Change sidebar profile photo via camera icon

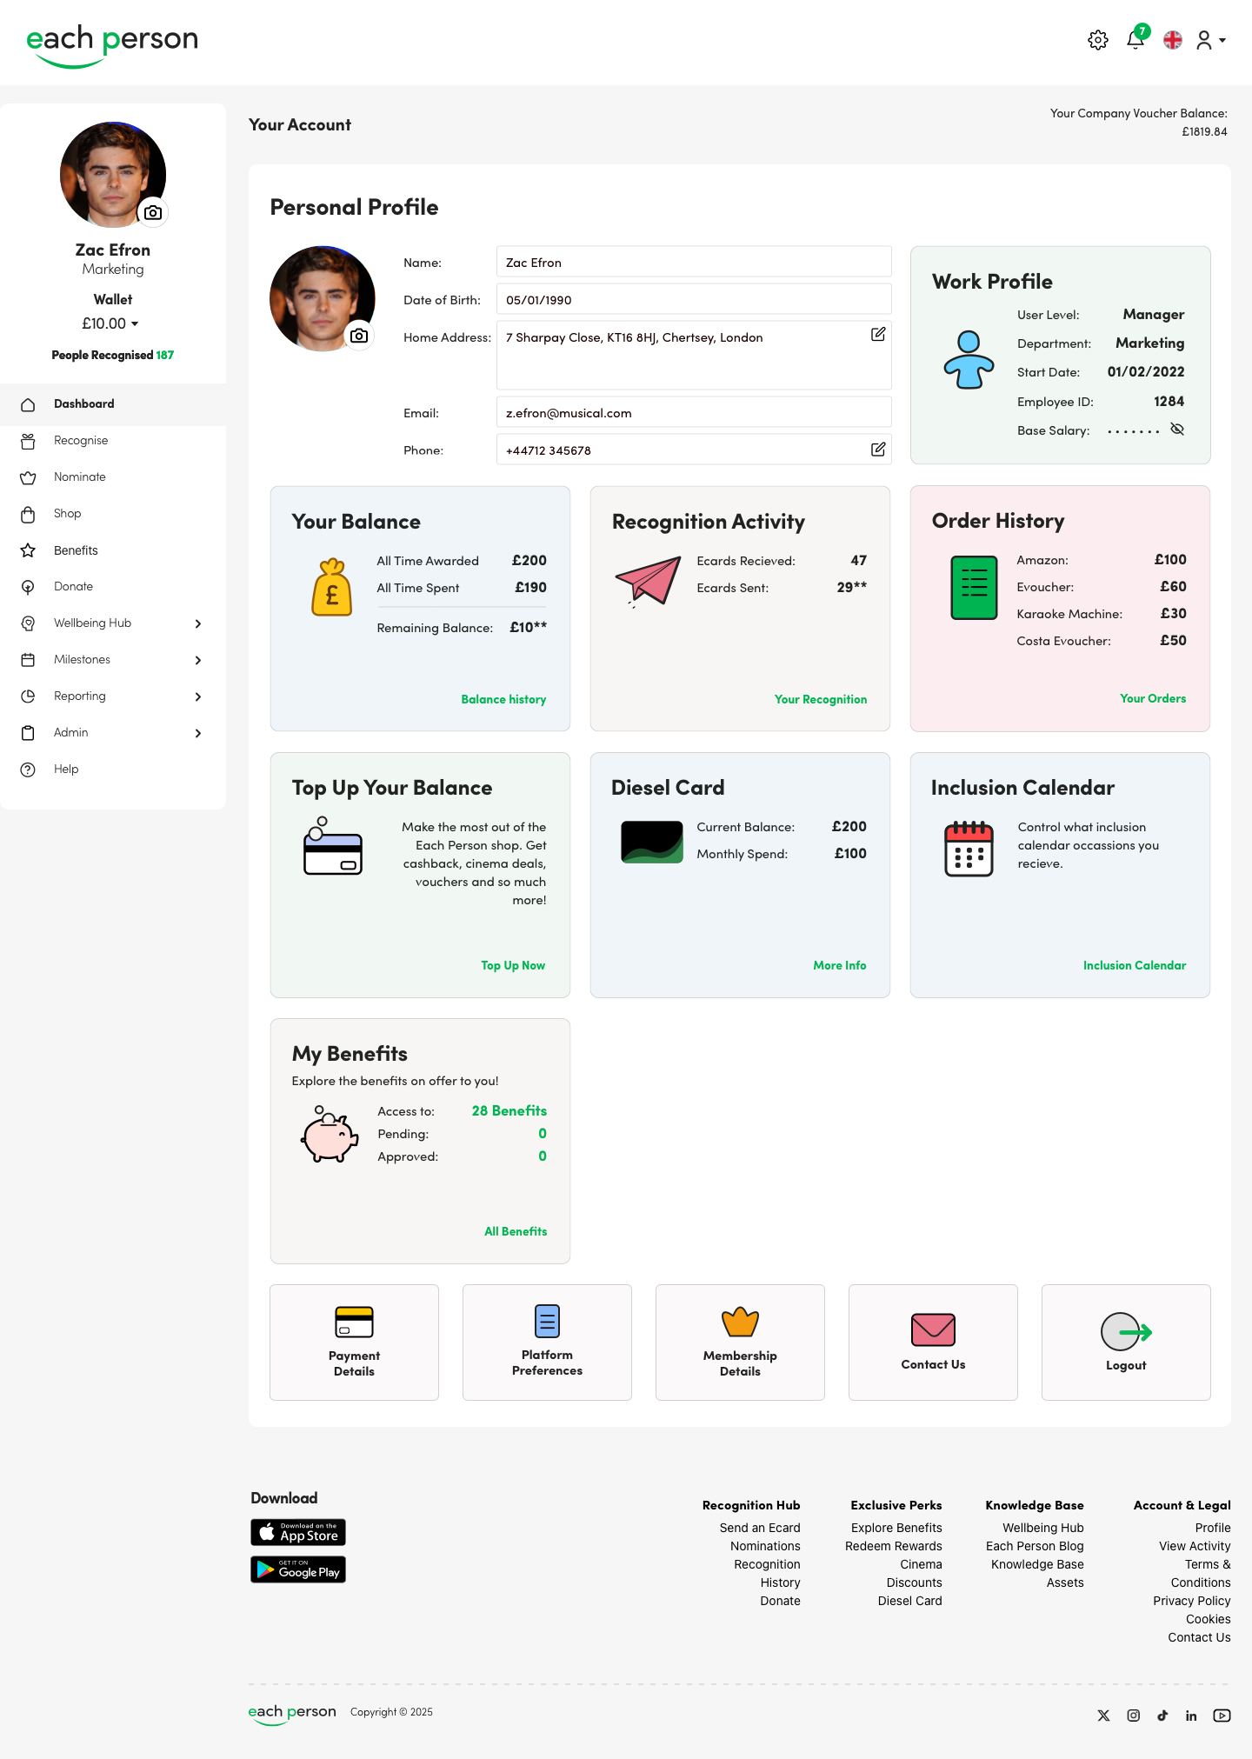153,212
